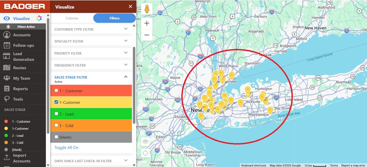Click the Follow-ups calendar icon
This screenshot has height=167, width=367.
7,45
